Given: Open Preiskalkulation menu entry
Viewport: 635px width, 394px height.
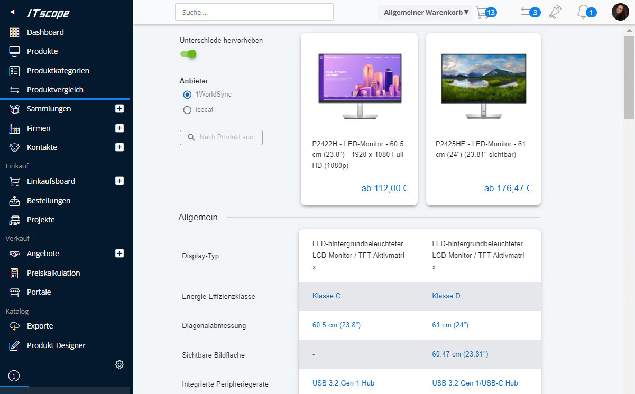Looking at the screenshot, I should [53, 273].
